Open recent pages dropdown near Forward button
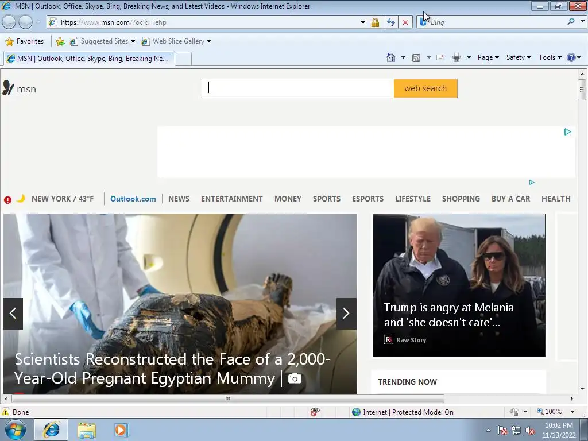This screenshot has width=588, height=441. [38, 22]
